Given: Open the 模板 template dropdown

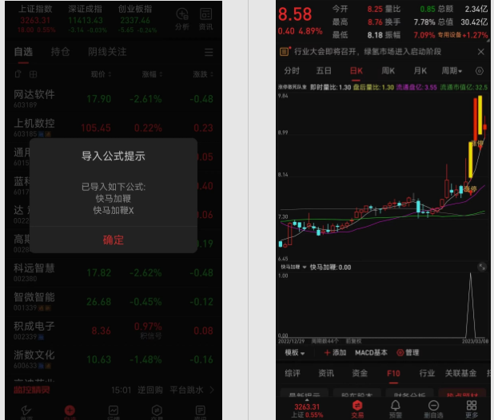Looking at the screenshot, I should [295, 353].
